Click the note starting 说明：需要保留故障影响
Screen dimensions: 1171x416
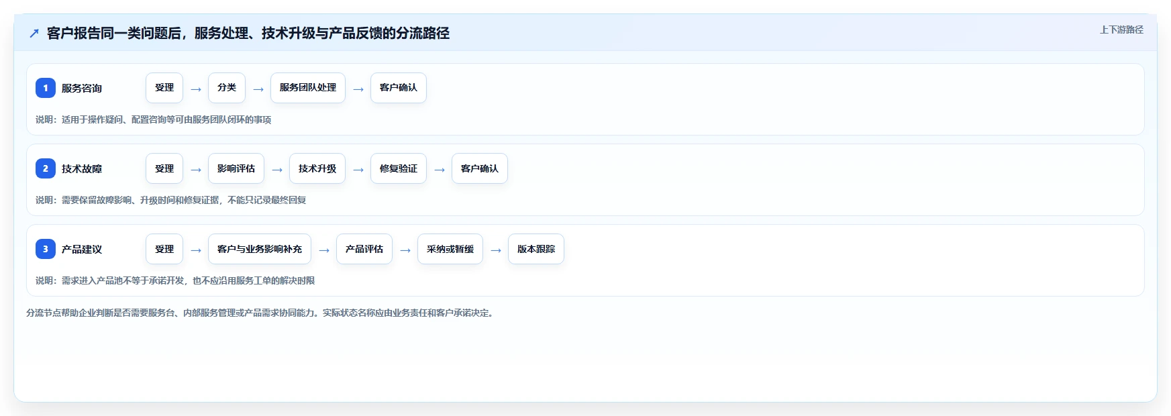(x=171, y=200)
